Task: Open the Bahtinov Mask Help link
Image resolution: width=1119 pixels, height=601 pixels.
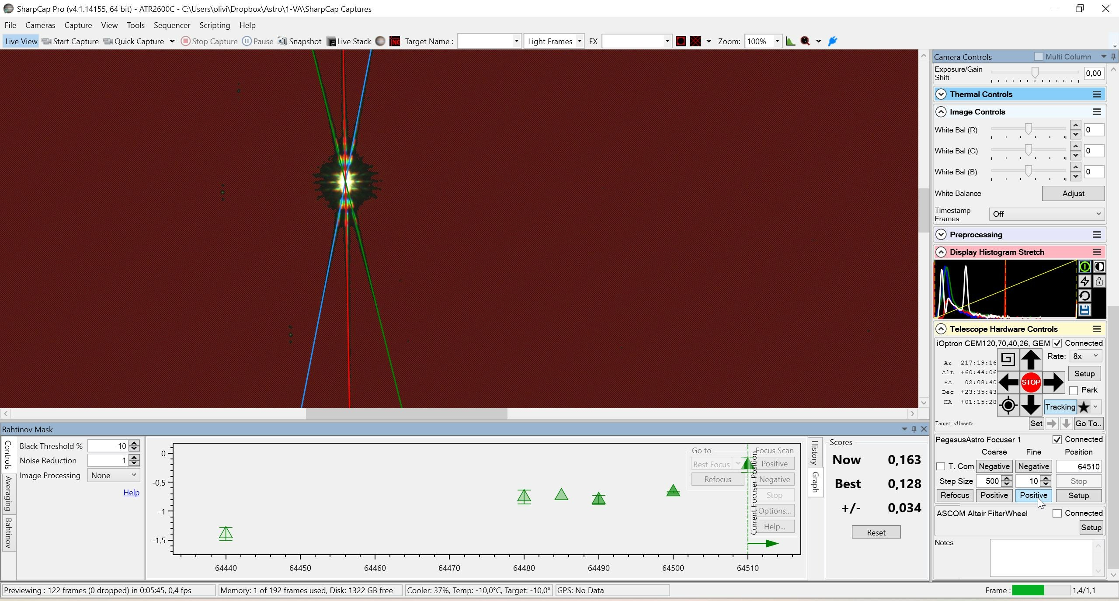Action: click(x=131, y=493)
